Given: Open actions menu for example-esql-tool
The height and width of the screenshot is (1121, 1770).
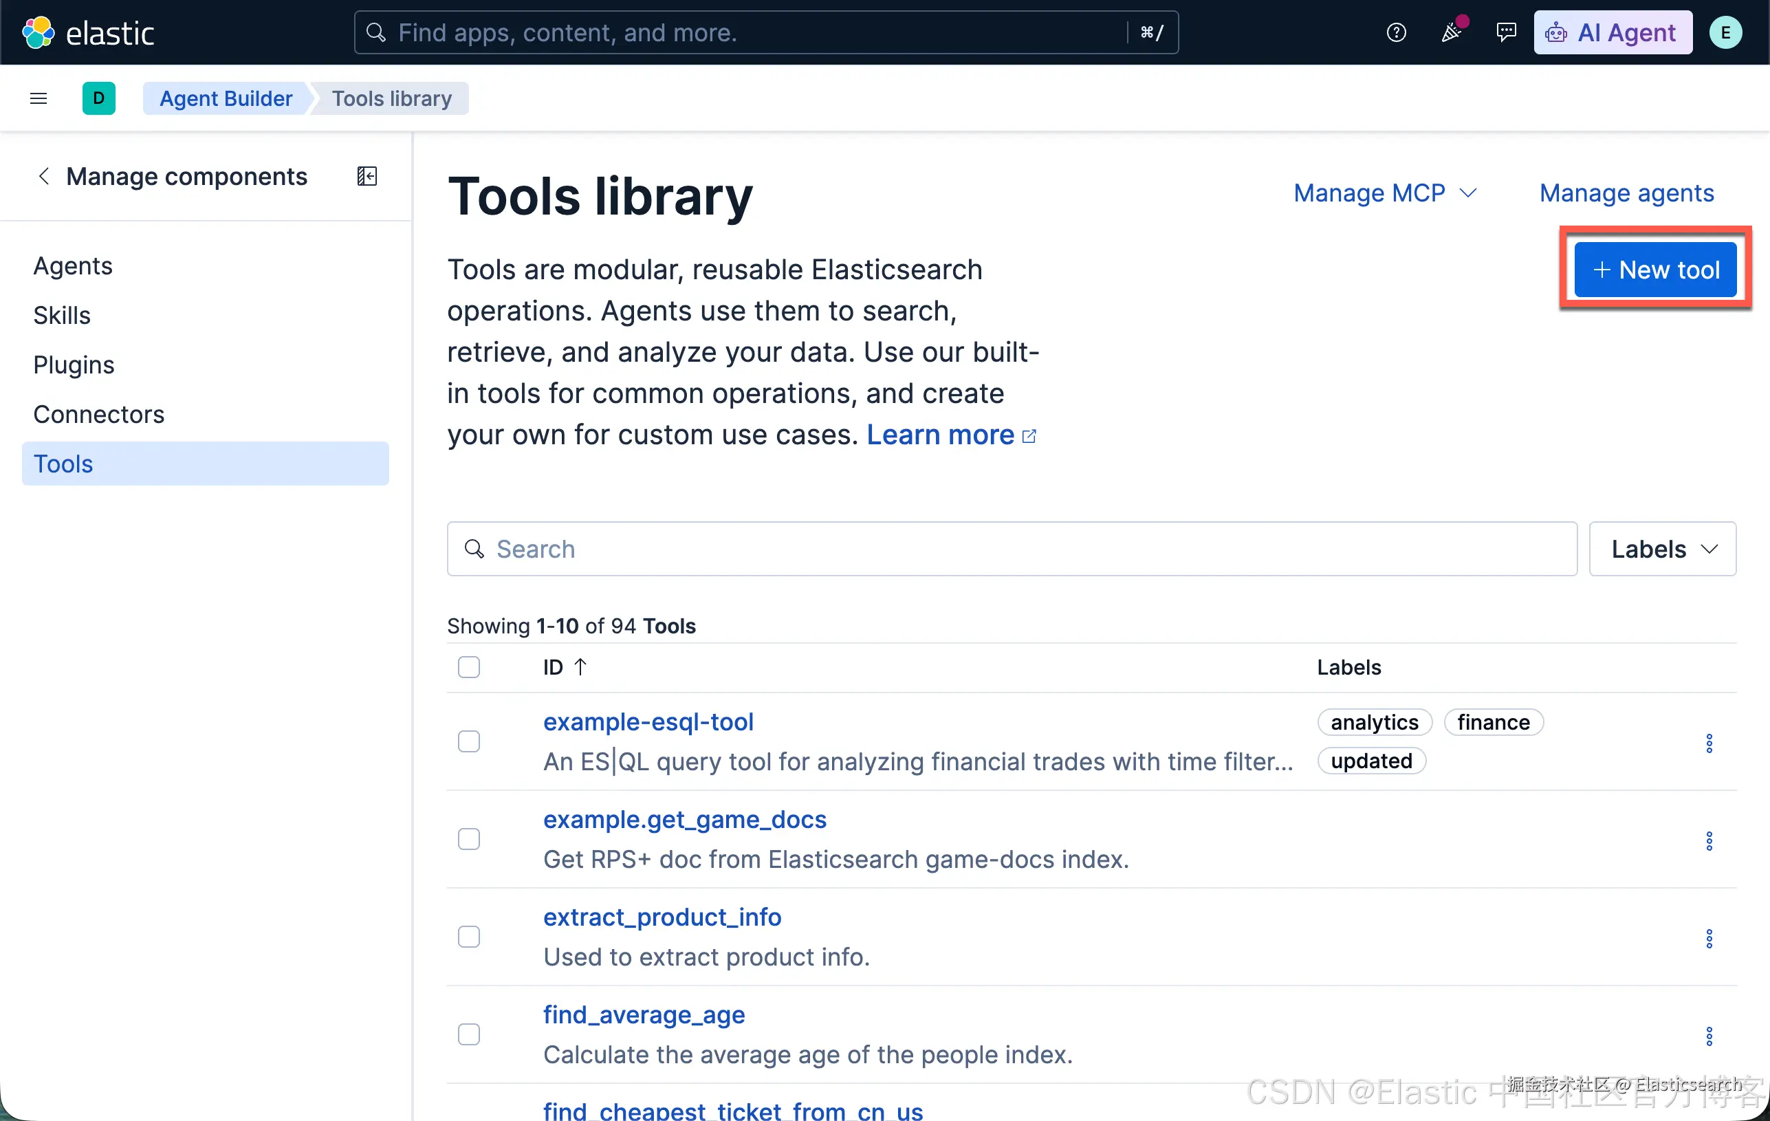Looking at the screenshot, I should tap(1709, 743).
